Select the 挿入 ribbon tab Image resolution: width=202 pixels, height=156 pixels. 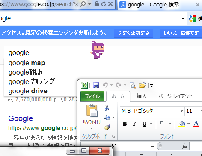[x=141, y=96]
